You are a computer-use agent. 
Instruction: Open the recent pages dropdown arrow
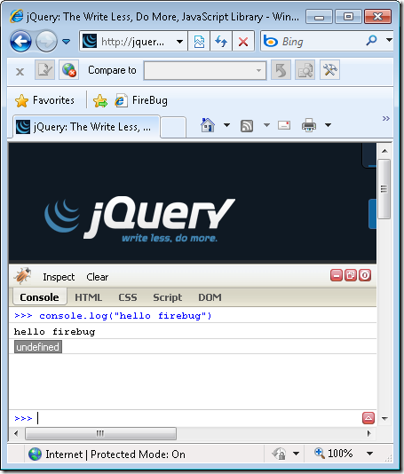[x=67, y=42]
